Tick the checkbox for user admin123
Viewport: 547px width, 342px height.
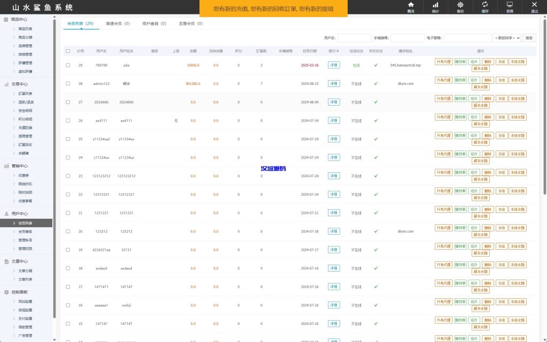[67, 83]
